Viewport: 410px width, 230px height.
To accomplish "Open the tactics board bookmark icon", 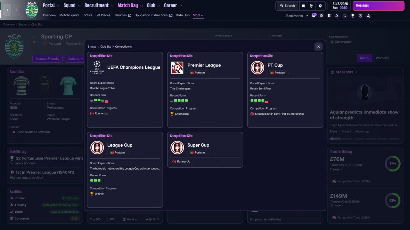I will 329,16.
